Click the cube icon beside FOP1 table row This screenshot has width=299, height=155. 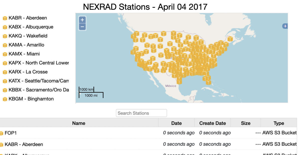[2, 133]
